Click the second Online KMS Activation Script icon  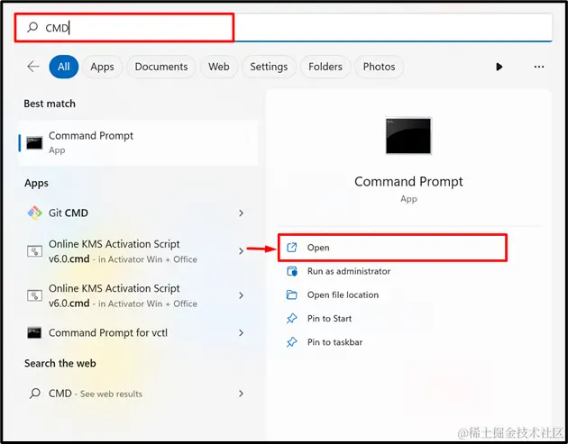coord(34,295)
